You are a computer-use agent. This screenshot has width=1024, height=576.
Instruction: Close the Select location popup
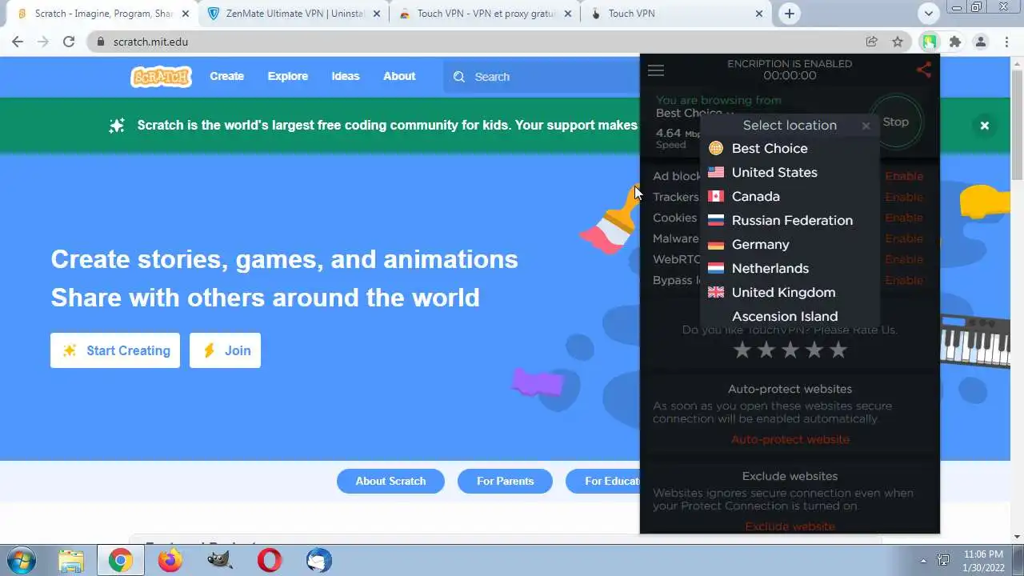(x=866, y=126)
